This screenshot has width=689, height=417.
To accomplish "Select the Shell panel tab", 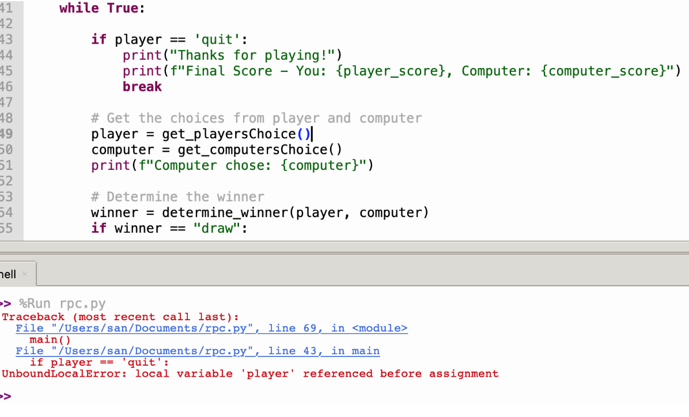I will (8, 274).
